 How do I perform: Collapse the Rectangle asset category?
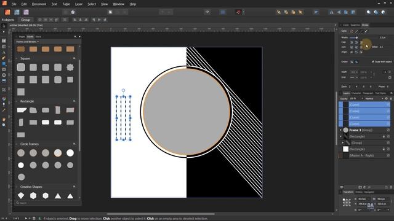point(17,101)
